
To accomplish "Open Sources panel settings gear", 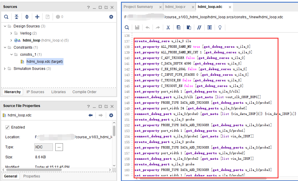I will tap(111, 17).
